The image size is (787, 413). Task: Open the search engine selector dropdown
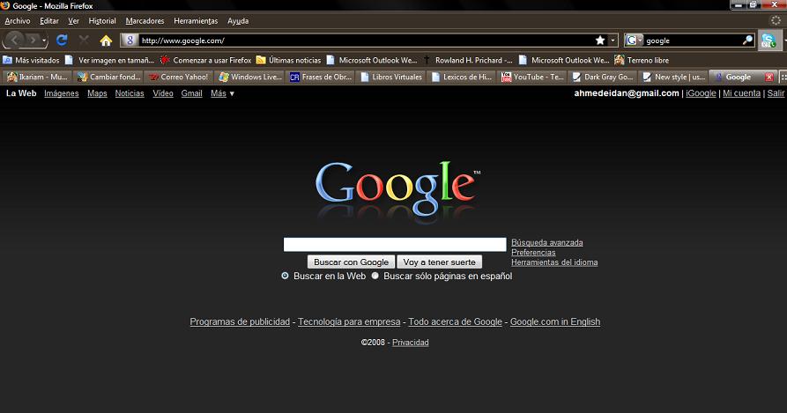point(634,41)
